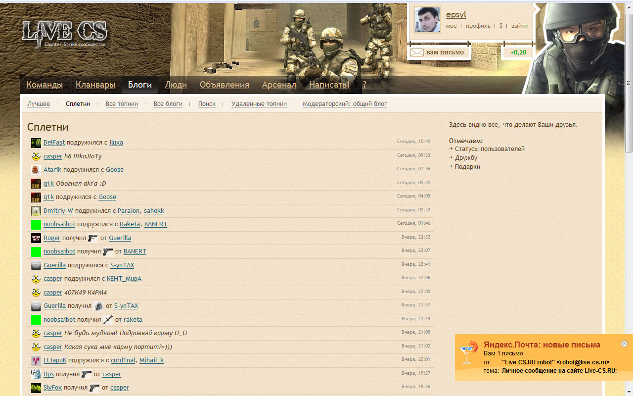Click the pistol gift icon in Roger's row
633x396 pixels.
(x=93, y=238)
